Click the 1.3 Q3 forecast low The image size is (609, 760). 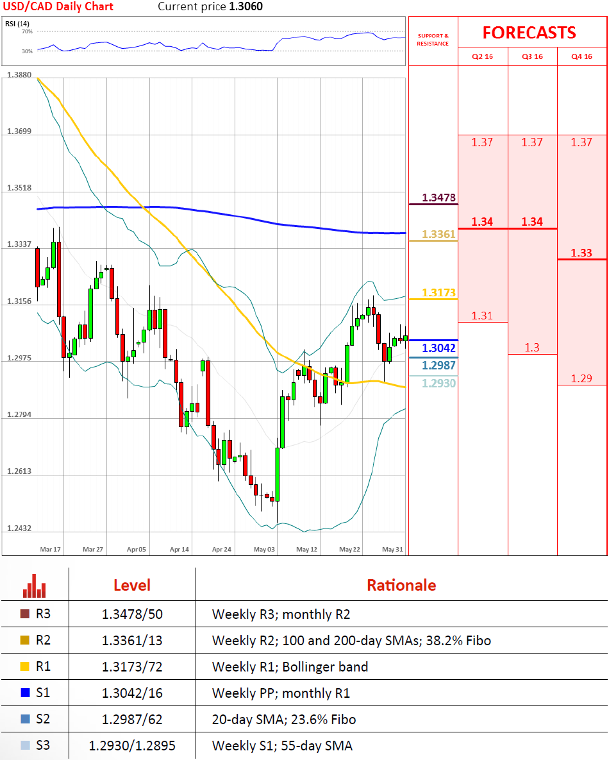pos(532,348)
